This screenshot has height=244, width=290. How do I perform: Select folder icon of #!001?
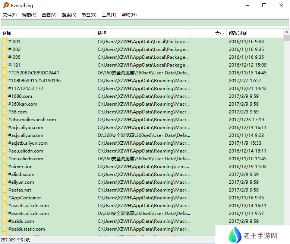click(4, 42)
